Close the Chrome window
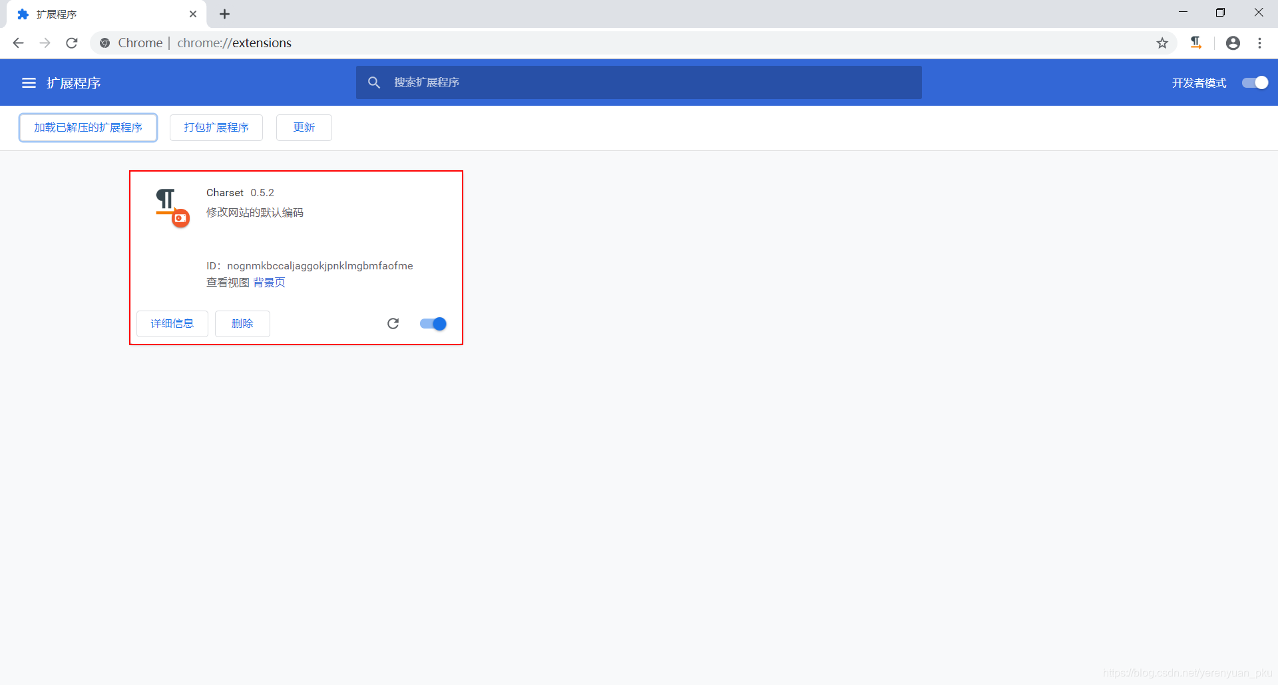The width and height of the screenshot is (1278, 685). (x=1259, y=13)
